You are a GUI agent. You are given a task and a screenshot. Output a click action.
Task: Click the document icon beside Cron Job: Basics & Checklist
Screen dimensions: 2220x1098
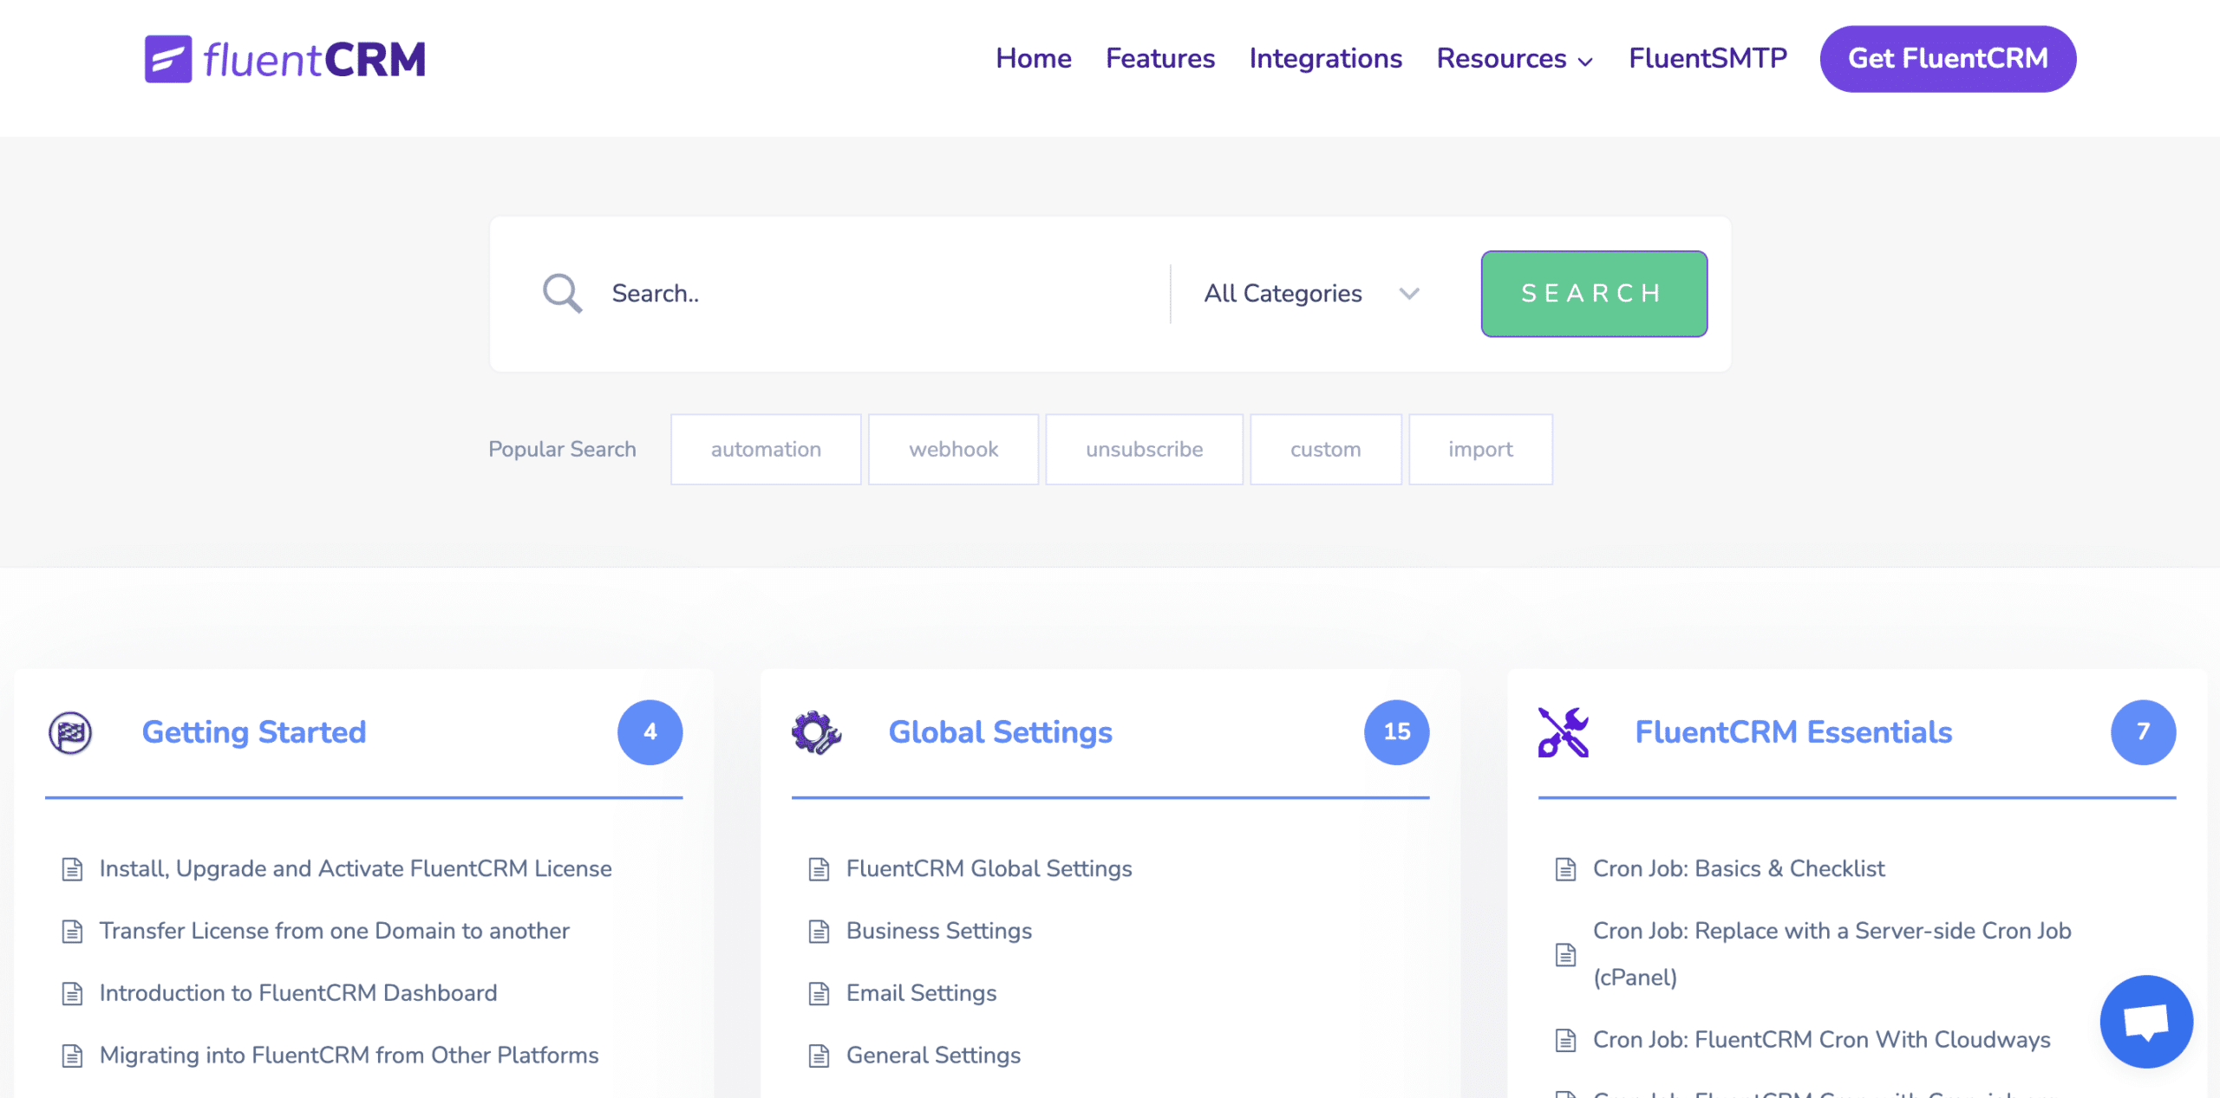tap(1565, 868)
